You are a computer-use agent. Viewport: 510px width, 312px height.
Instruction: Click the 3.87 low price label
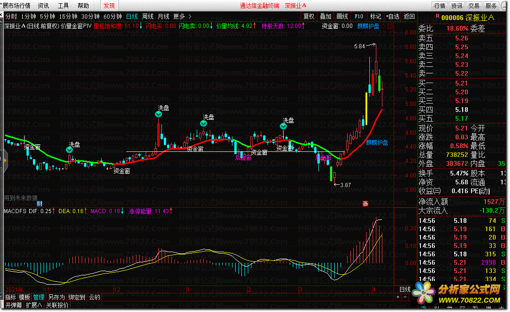coord(345,185)
